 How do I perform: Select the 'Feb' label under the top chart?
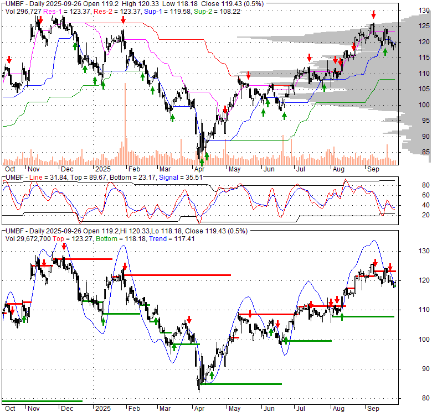pyautogui.click(x=134, y=169)
